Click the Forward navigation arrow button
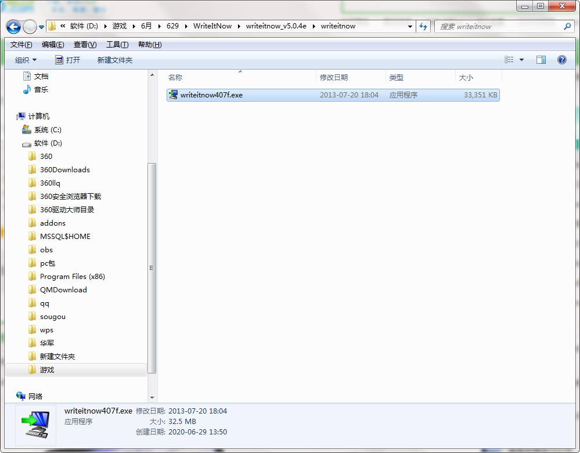 point(30,27)
